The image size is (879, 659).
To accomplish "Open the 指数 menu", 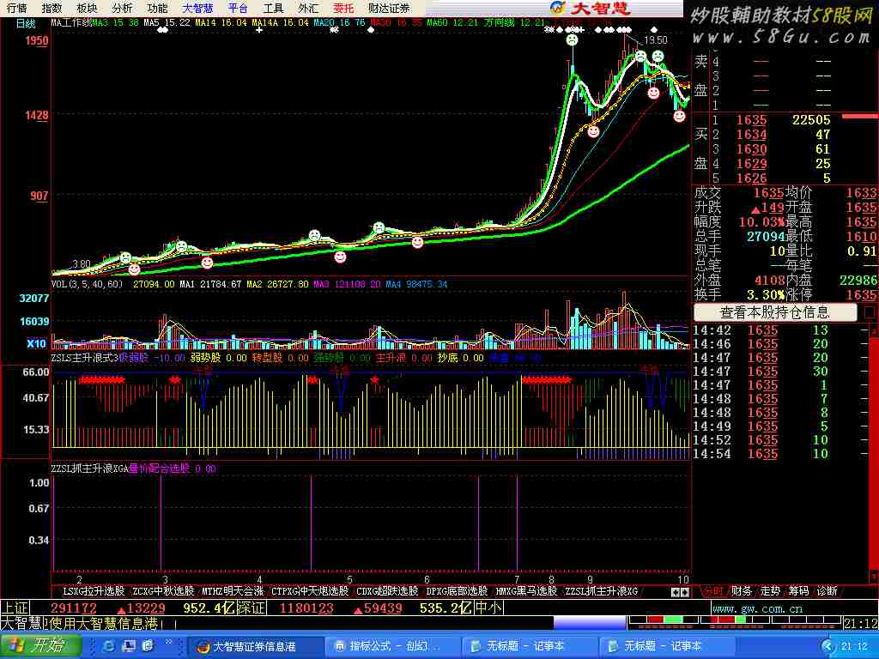I will (52, 8).
